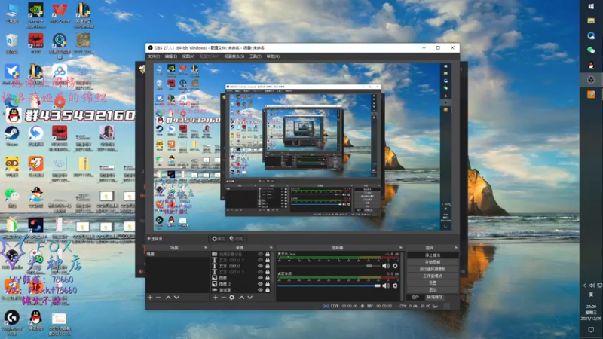
Task: Toggle lock on 视频采集设备 source
Action: click(268, 254)
